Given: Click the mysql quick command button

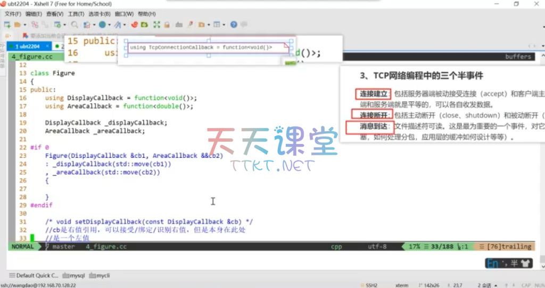Looking at the screenshot, I should [74, 275].
